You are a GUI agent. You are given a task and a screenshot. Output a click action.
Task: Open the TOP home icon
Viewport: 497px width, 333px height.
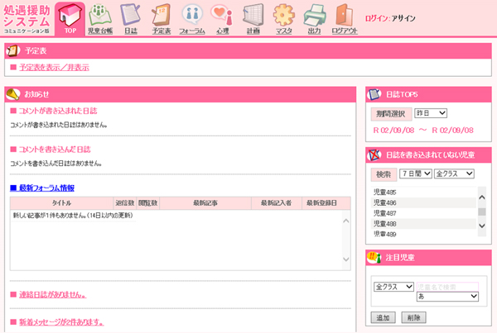coord(70,18)
